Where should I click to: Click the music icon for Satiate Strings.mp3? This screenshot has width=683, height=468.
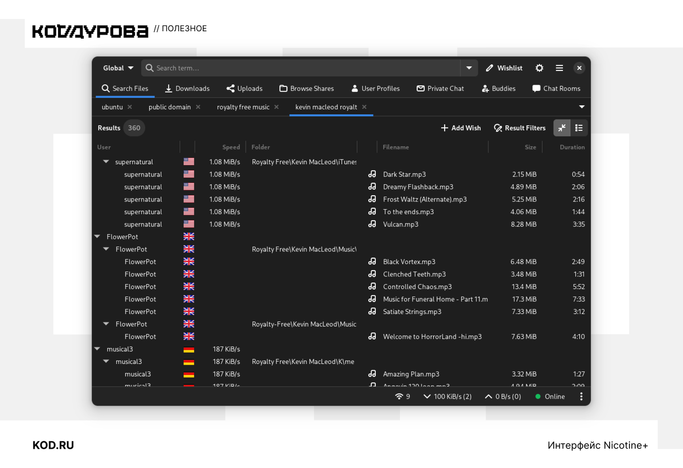point(372,312)
